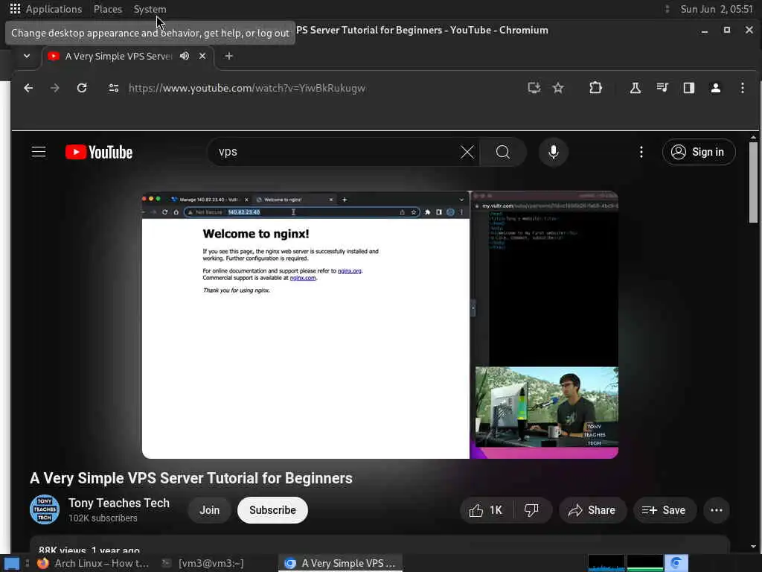This screenshot has width=762, height=572.
Task: Switch to Arch Linux Firefox window in taskbar
Action: [93, 563]
